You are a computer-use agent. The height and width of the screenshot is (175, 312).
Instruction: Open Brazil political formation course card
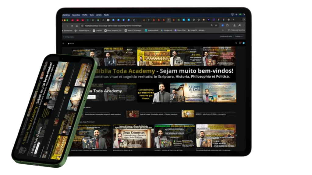[175, 136]
